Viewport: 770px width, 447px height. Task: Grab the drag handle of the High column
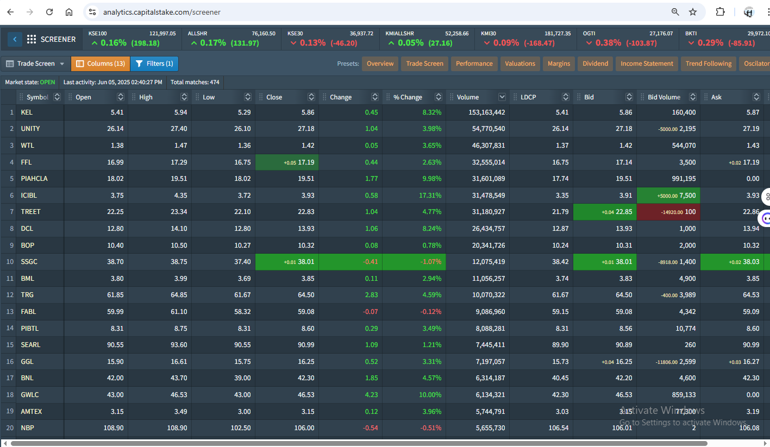click(134, 97)
